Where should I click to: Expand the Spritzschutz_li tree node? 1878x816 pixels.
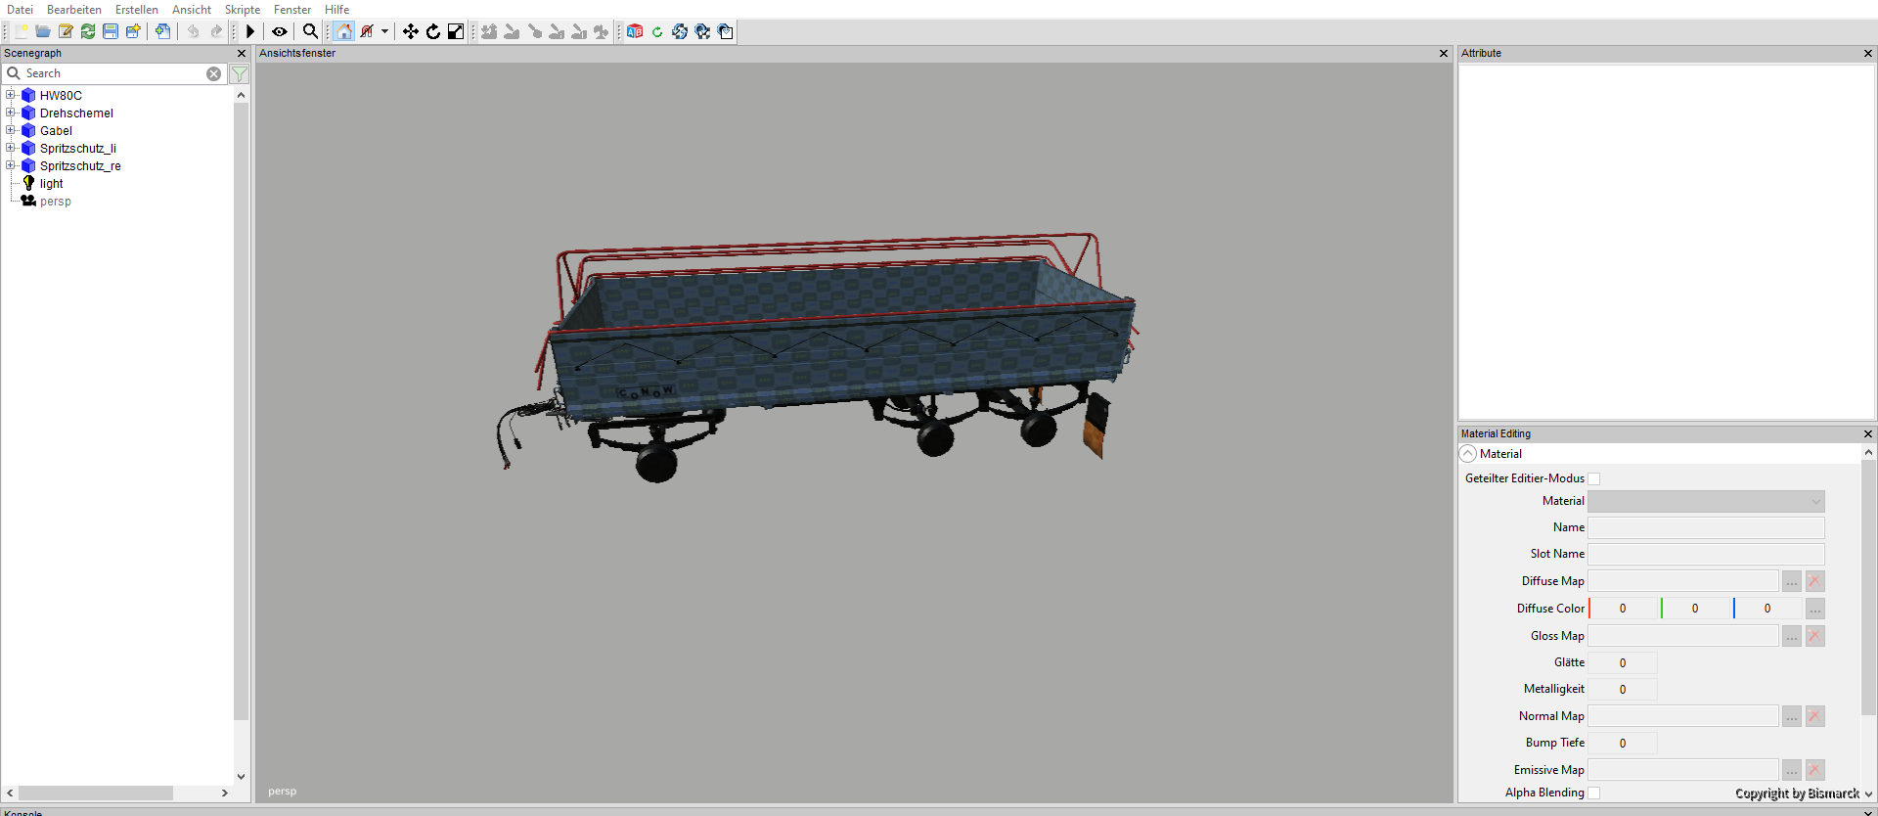click(11, 148)
